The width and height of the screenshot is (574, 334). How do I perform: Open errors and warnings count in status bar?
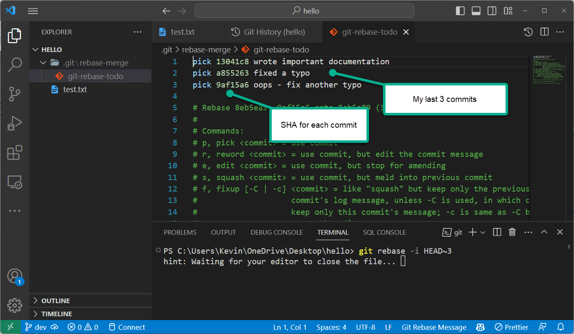pyautogui.click(x=83, y=327)
